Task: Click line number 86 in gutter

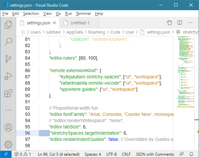Action: (27, 70)
